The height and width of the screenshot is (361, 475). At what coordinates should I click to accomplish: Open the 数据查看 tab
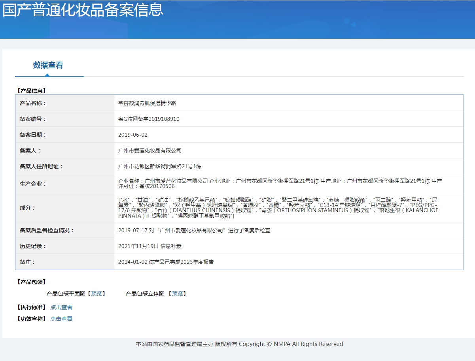[x=48, y=65]
